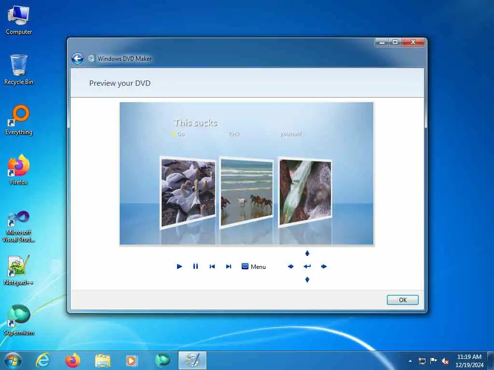Go back with the blue back arrow
The height and width of the screenshot is (370, 494).
77,58
